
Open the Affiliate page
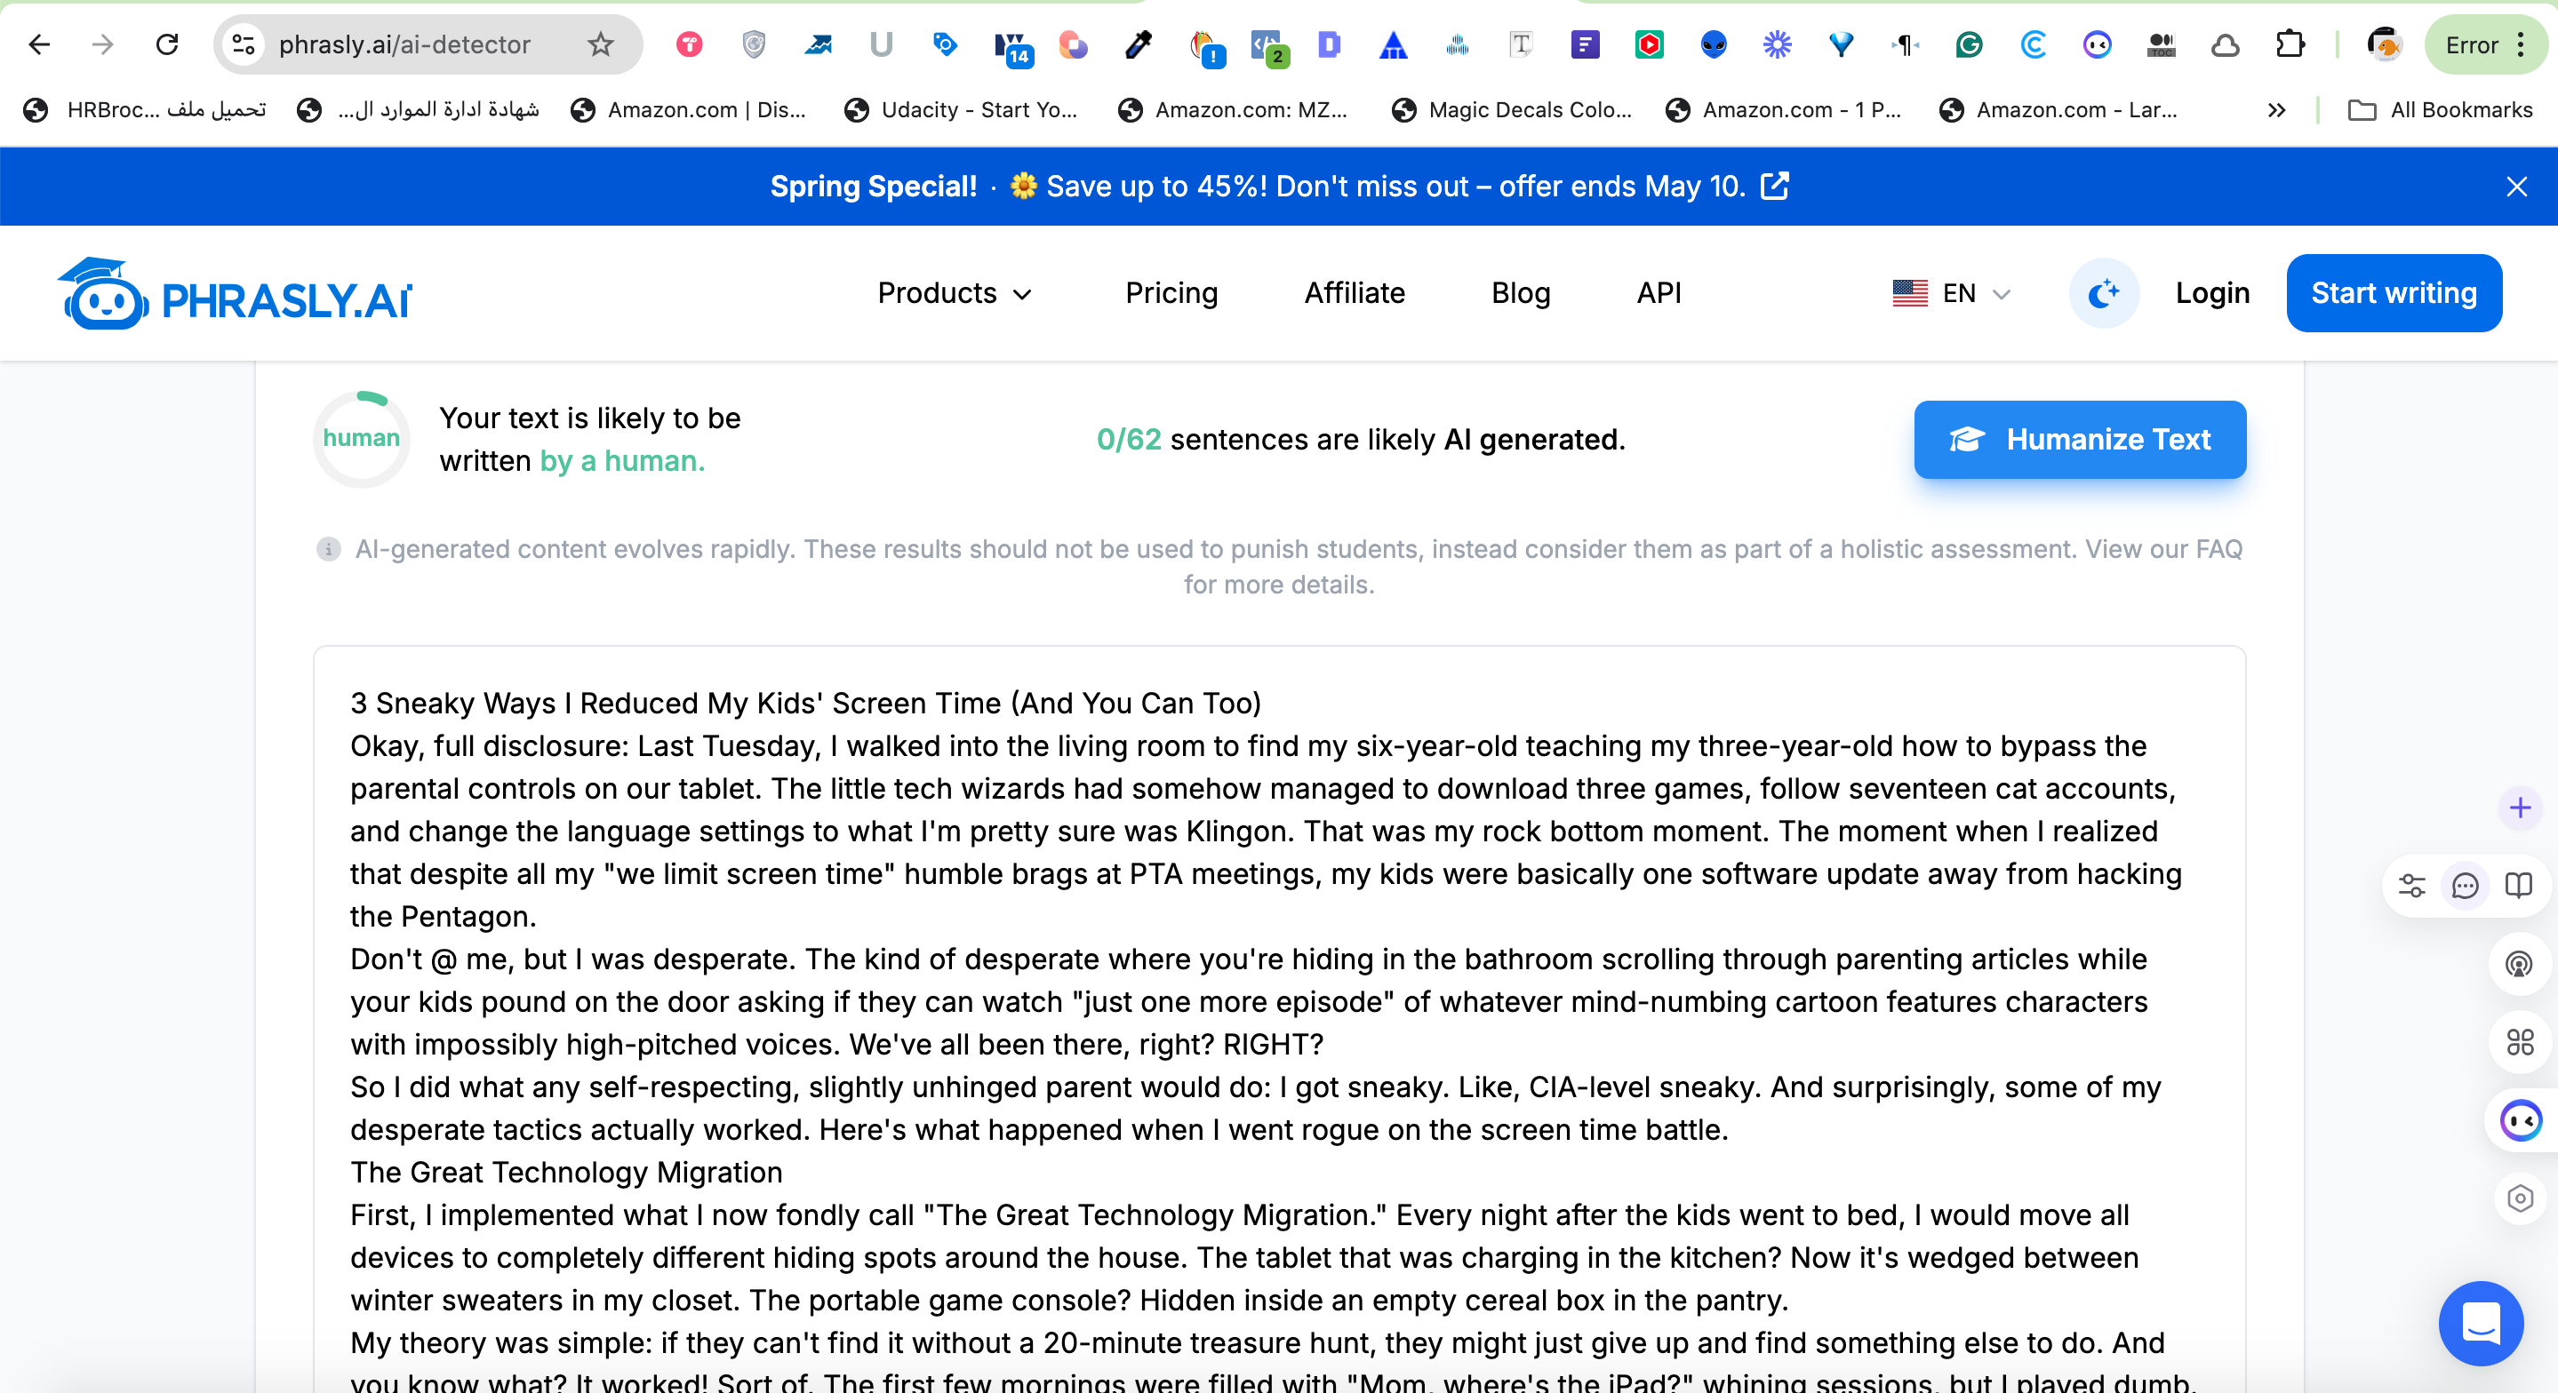[x=1355, y=293]
